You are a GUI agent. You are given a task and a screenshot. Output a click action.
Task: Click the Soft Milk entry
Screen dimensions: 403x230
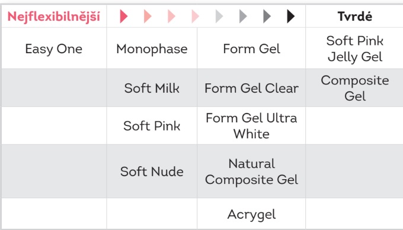(x=152, y=88)
